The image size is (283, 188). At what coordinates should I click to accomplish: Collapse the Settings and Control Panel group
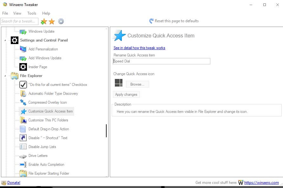tap(5, 40)
